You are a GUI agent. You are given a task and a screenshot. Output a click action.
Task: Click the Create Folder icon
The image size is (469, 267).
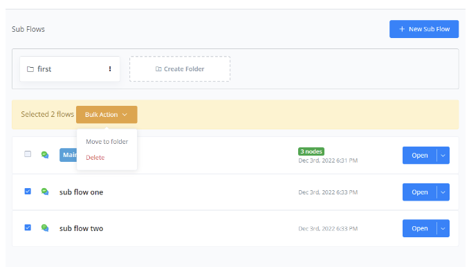(x=158, y=69)
